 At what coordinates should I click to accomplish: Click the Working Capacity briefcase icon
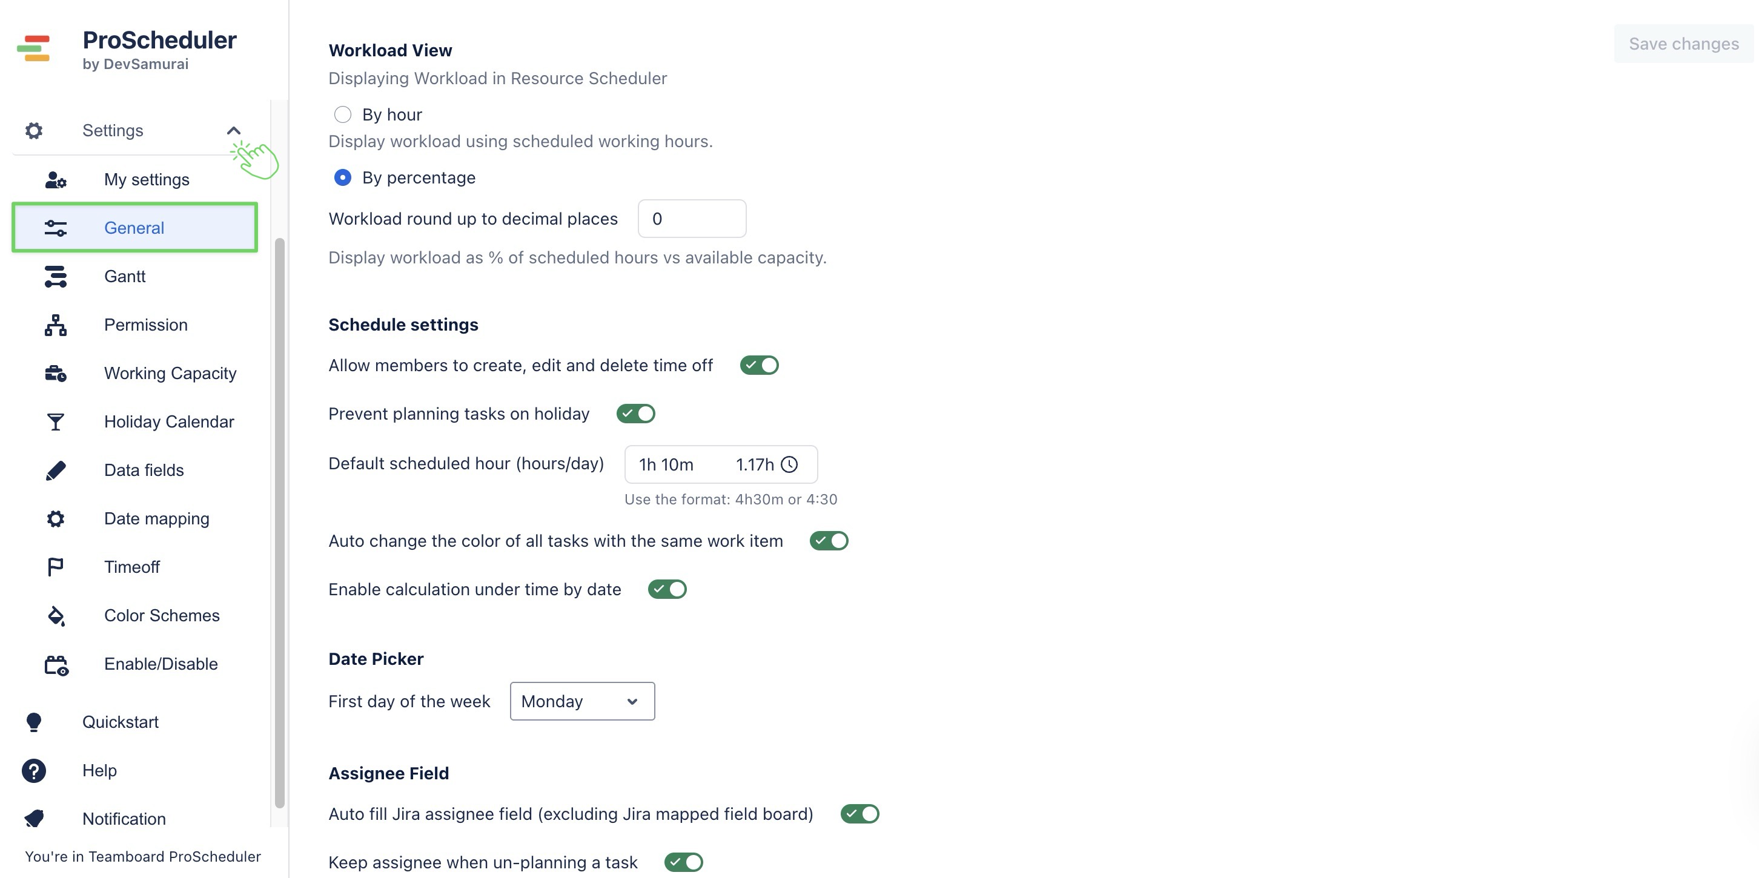point(55,374)
